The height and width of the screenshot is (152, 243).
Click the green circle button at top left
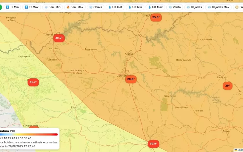tap(1, 7)
